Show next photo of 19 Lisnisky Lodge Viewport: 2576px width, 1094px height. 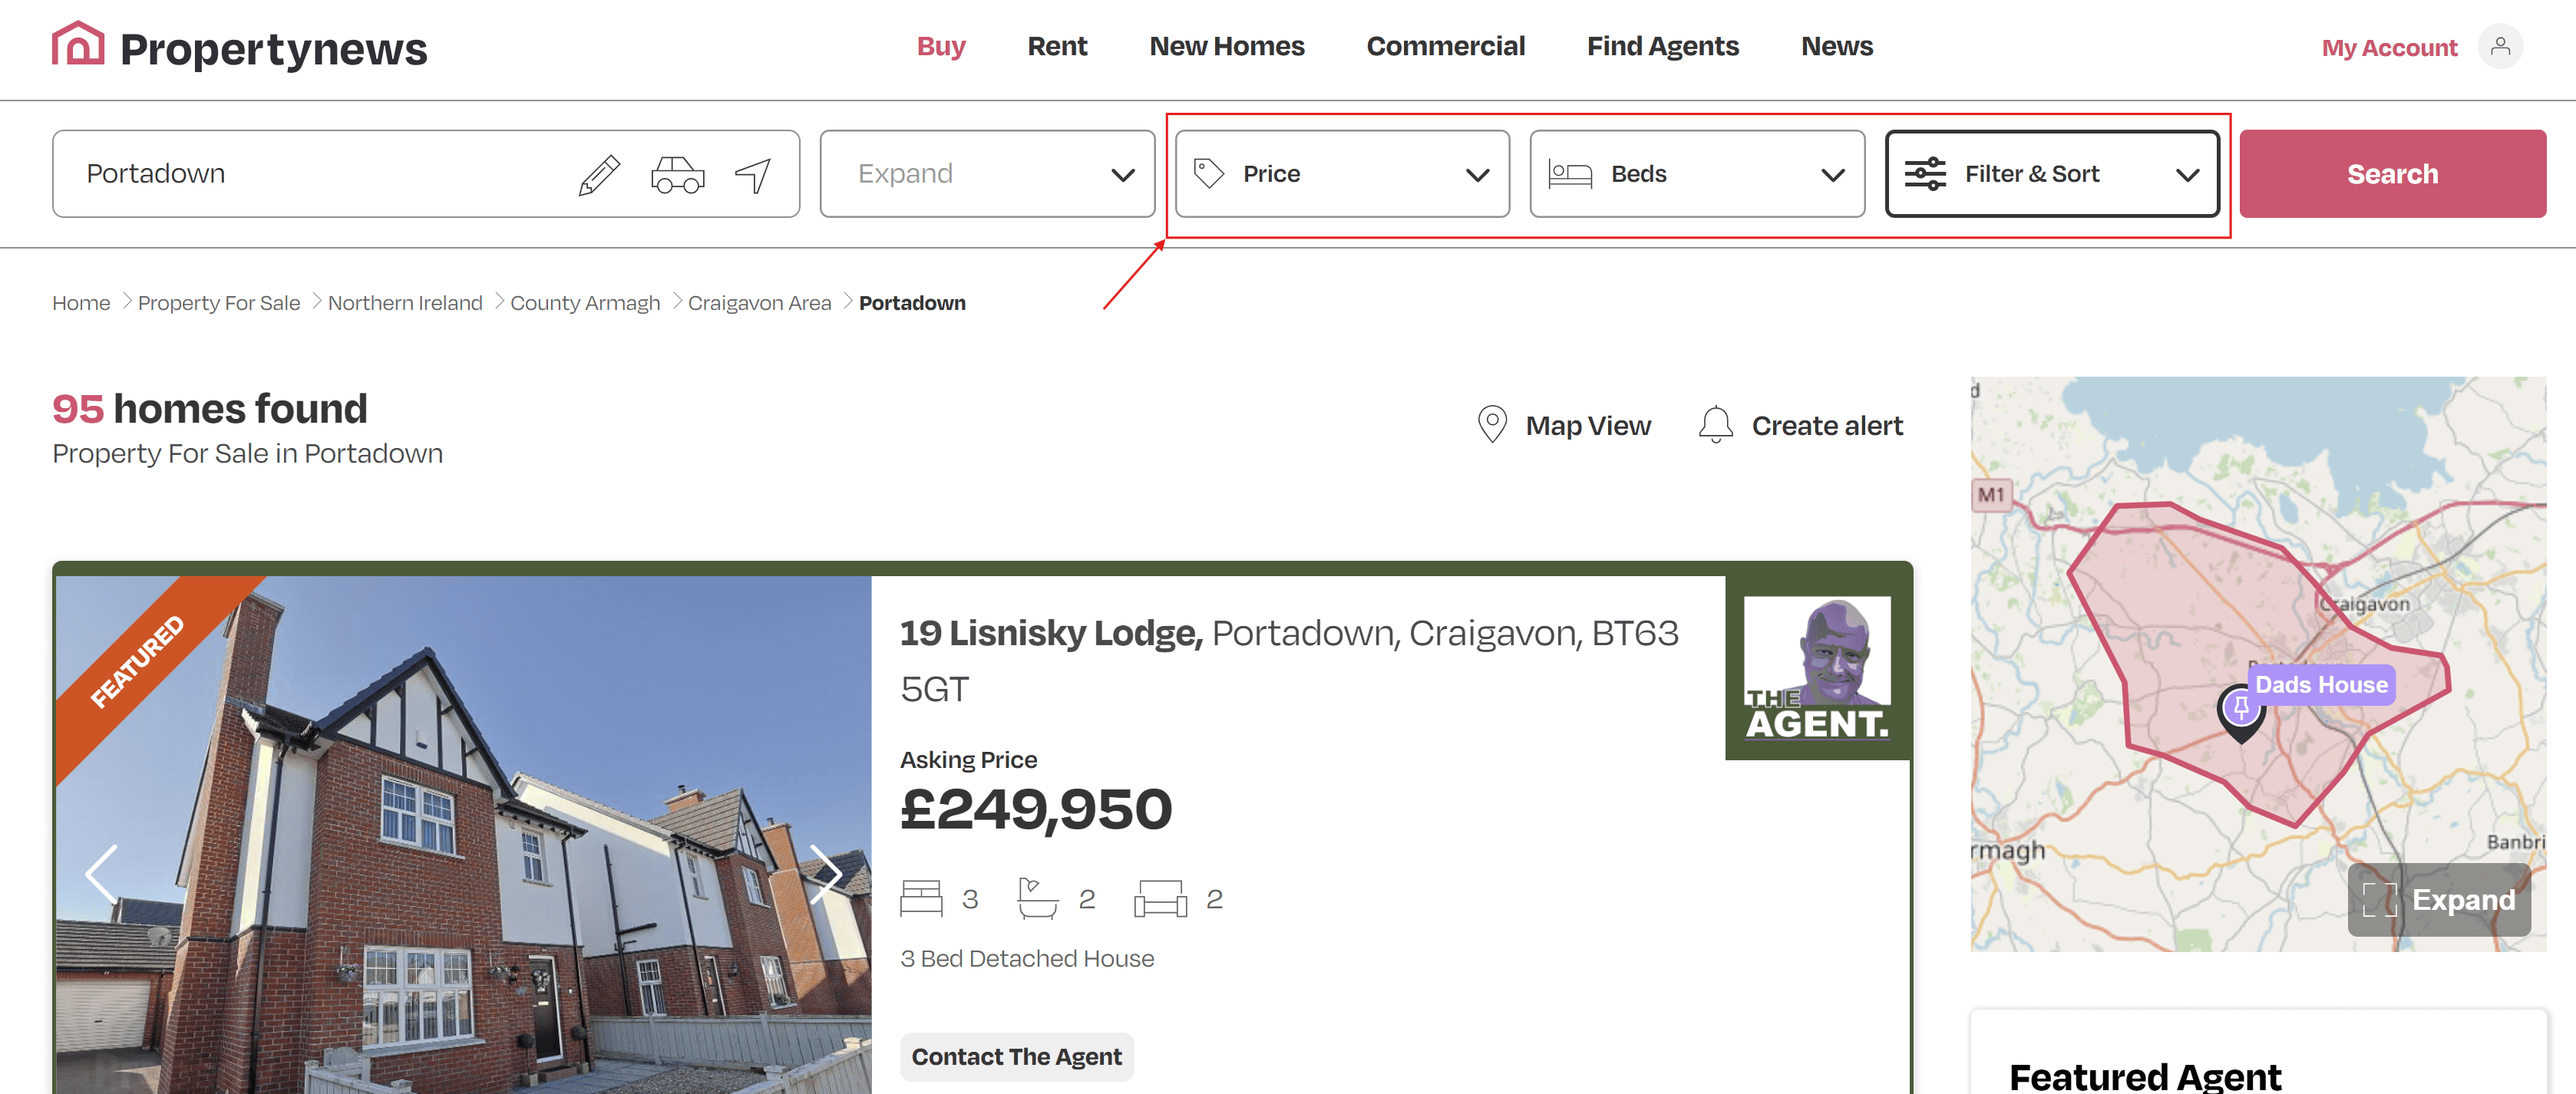pos(825,874)
